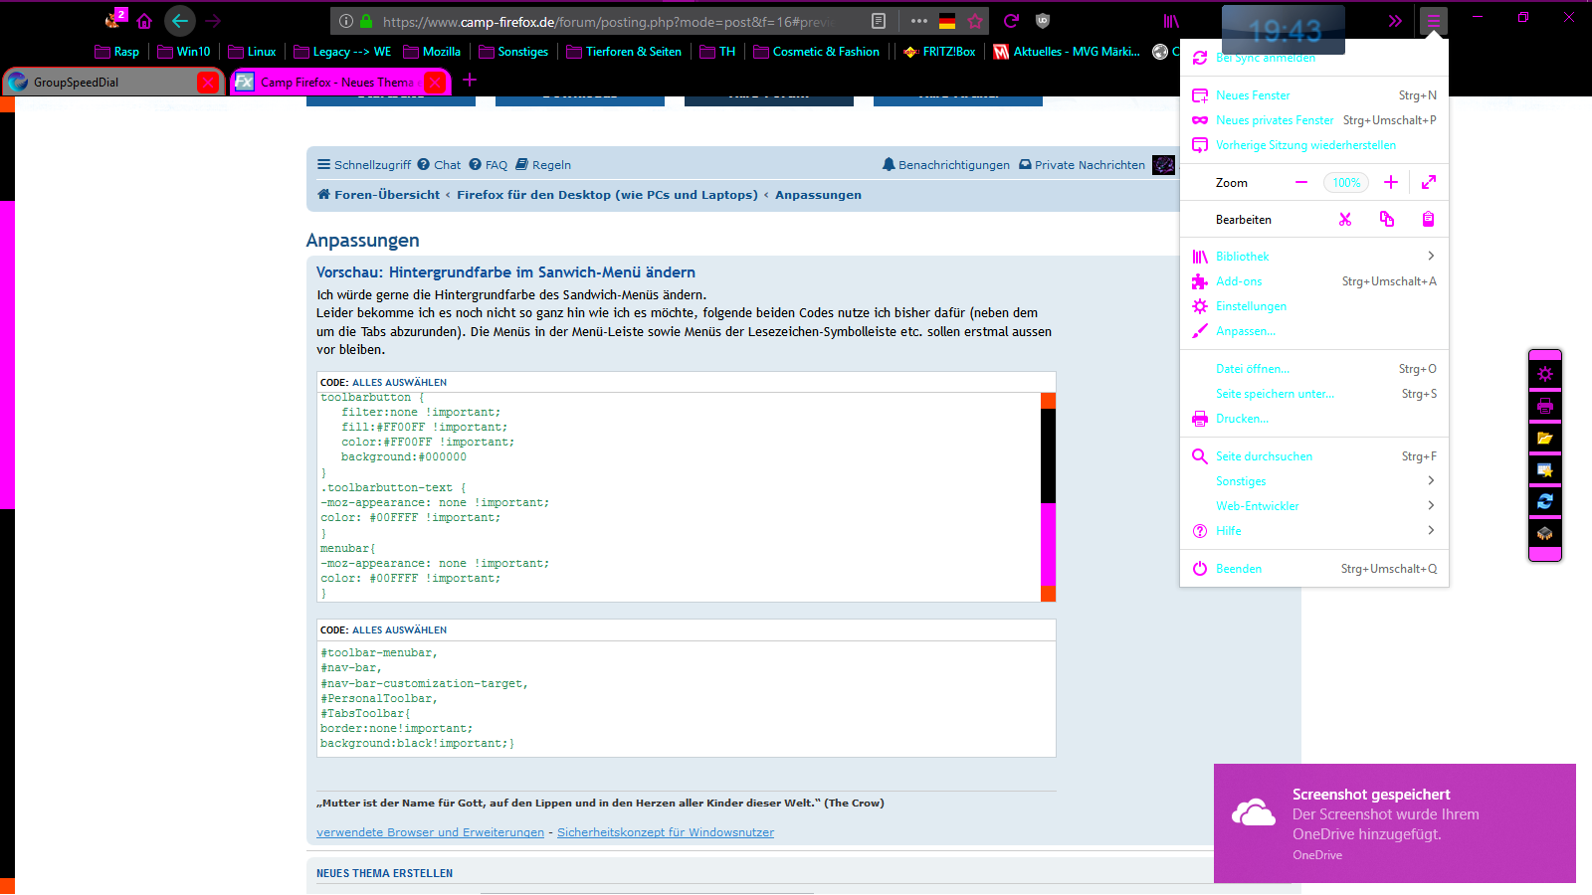Reload the page with the refresh icon
This screenshot has height=895, width=1592.
coord(1011,21)
